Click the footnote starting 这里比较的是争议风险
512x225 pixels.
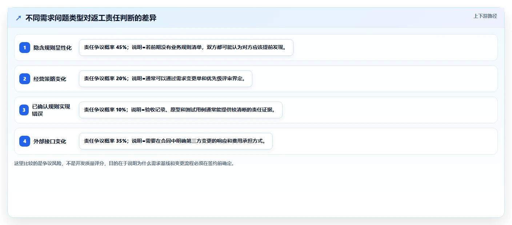click(x=124, y=163)
